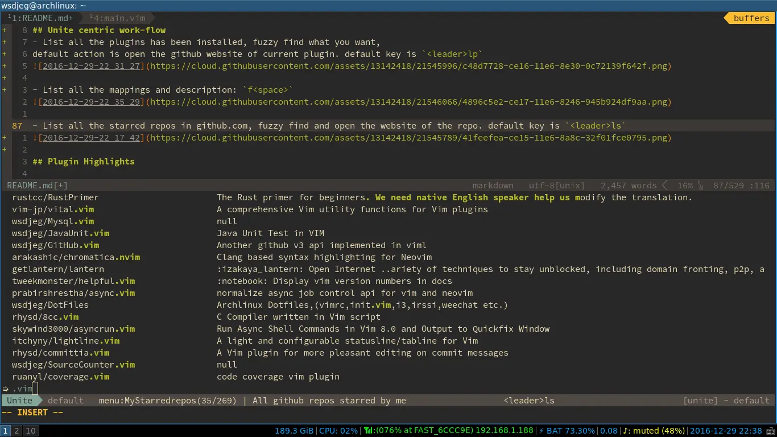Click 'C Compiler written in Vim script' description
This screenshot has width=777, height=437.
(x=299, y=317)
